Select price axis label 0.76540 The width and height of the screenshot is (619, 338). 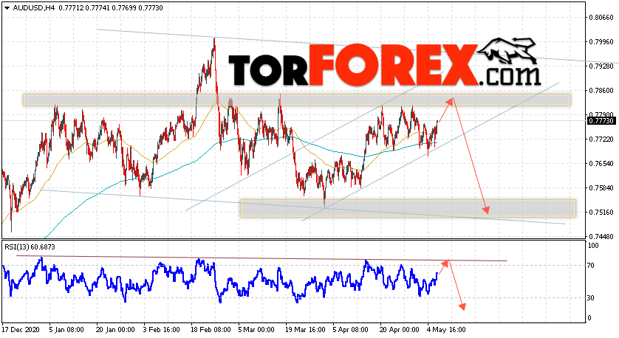(601, 163)
